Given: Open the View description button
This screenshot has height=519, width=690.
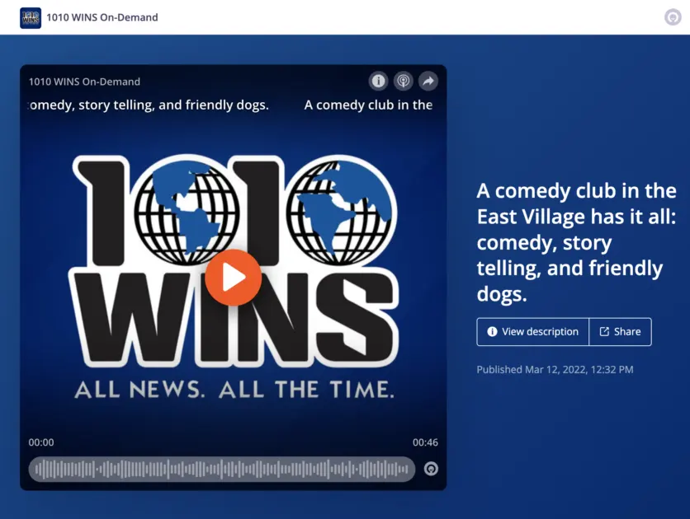Looking at the screenshot, I should pyautogui.click(x=533, y=332).
